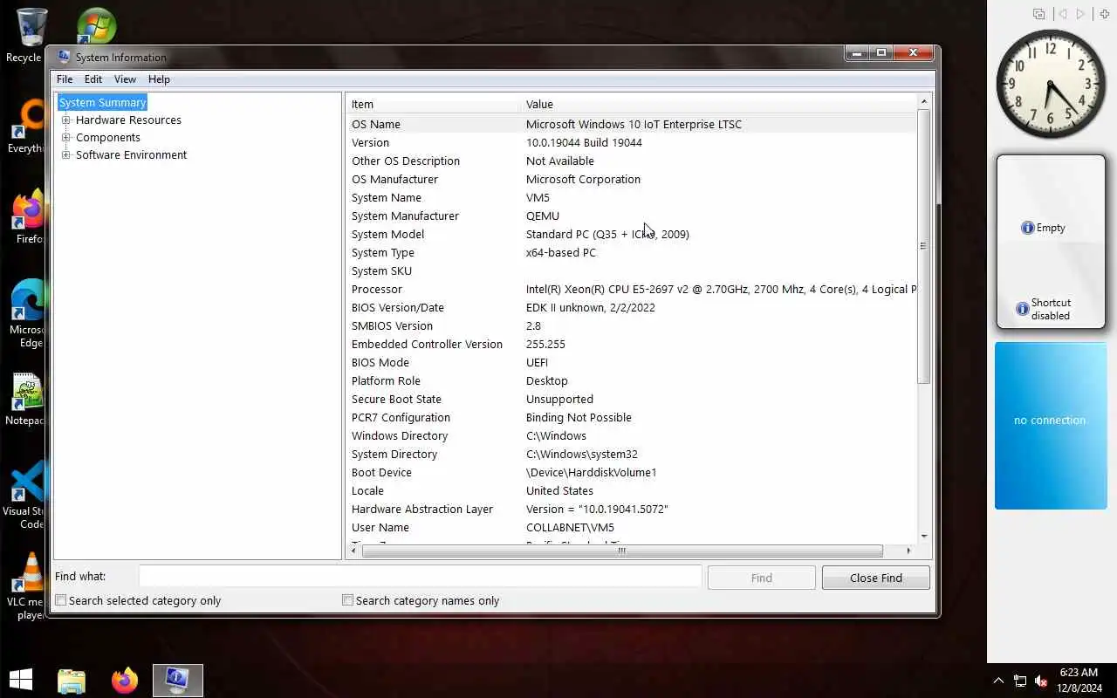
Task: Click the sidebar previous page arrow
Action: [x=1062, y=14]
